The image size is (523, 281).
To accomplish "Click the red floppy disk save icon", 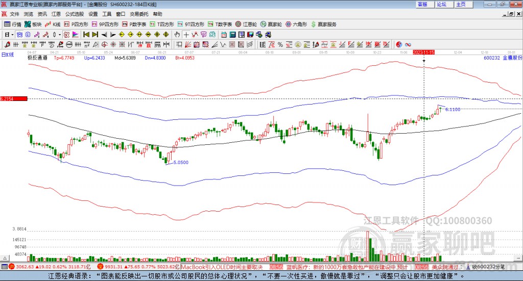I will (250, 35).
